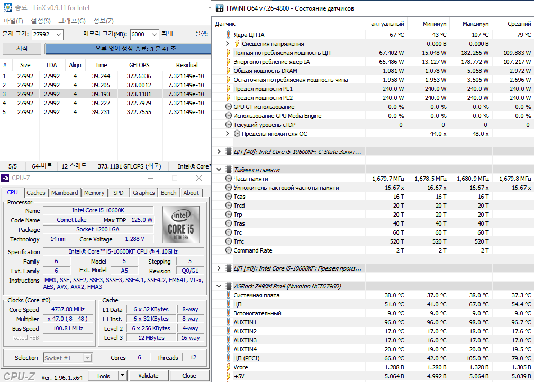Click the LinX gear app icon in title bar
The width and height of the screenshot is (534, 382).
(7, 7)
